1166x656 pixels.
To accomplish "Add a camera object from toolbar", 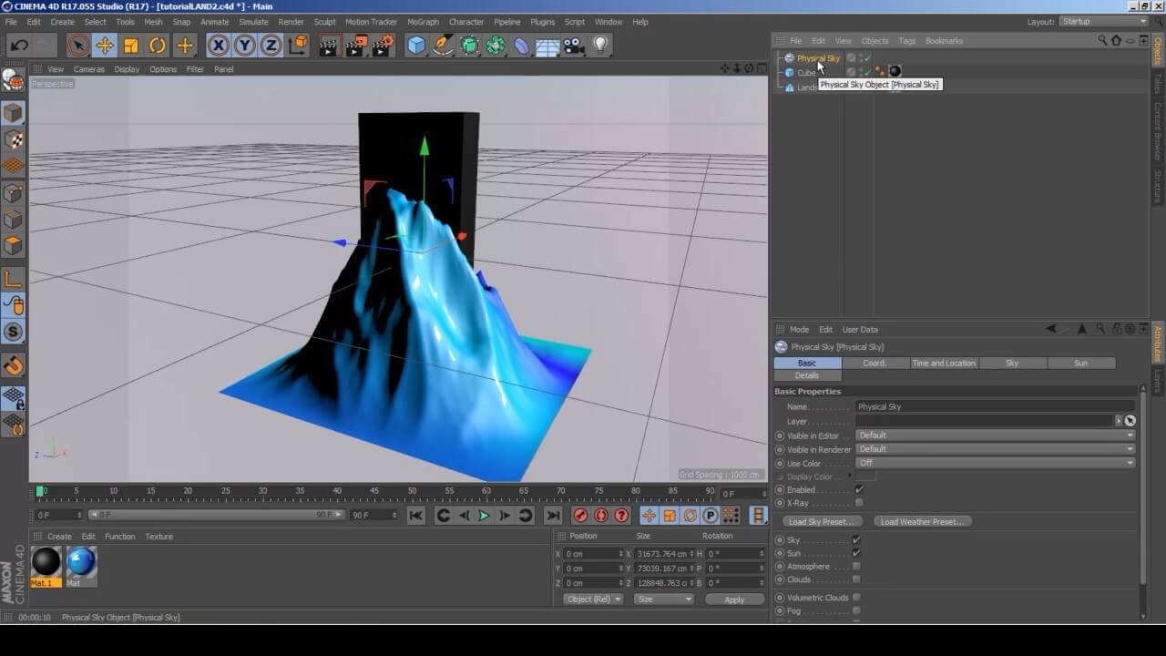I will 574,46.
